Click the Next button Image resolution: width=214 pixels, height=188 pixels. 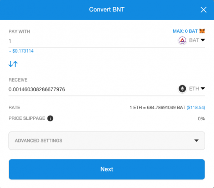(107, 169)
